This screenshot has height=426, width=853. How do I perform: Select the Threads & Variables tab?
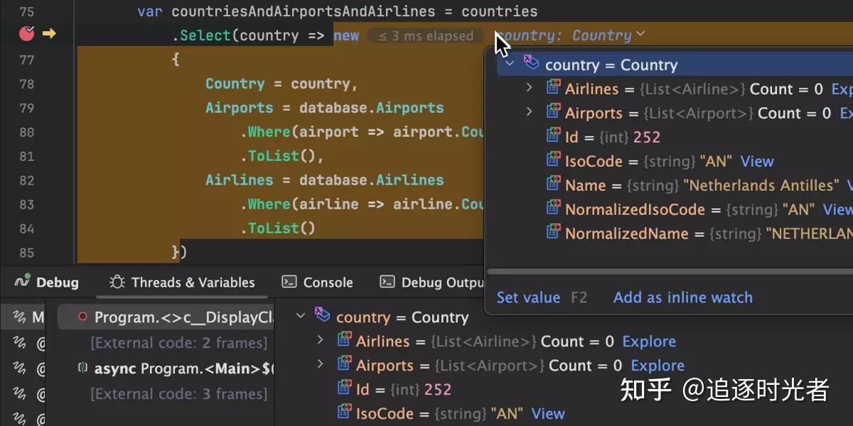(192, 282)
